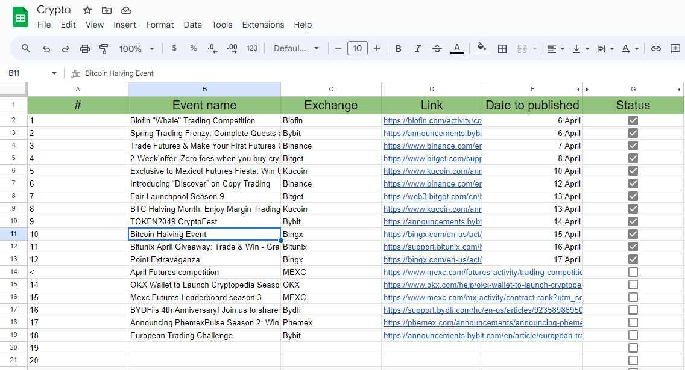Decrease decimal places
Viewport: 685px width, 370px height.
pyautogui.click(x=213, y=48)
